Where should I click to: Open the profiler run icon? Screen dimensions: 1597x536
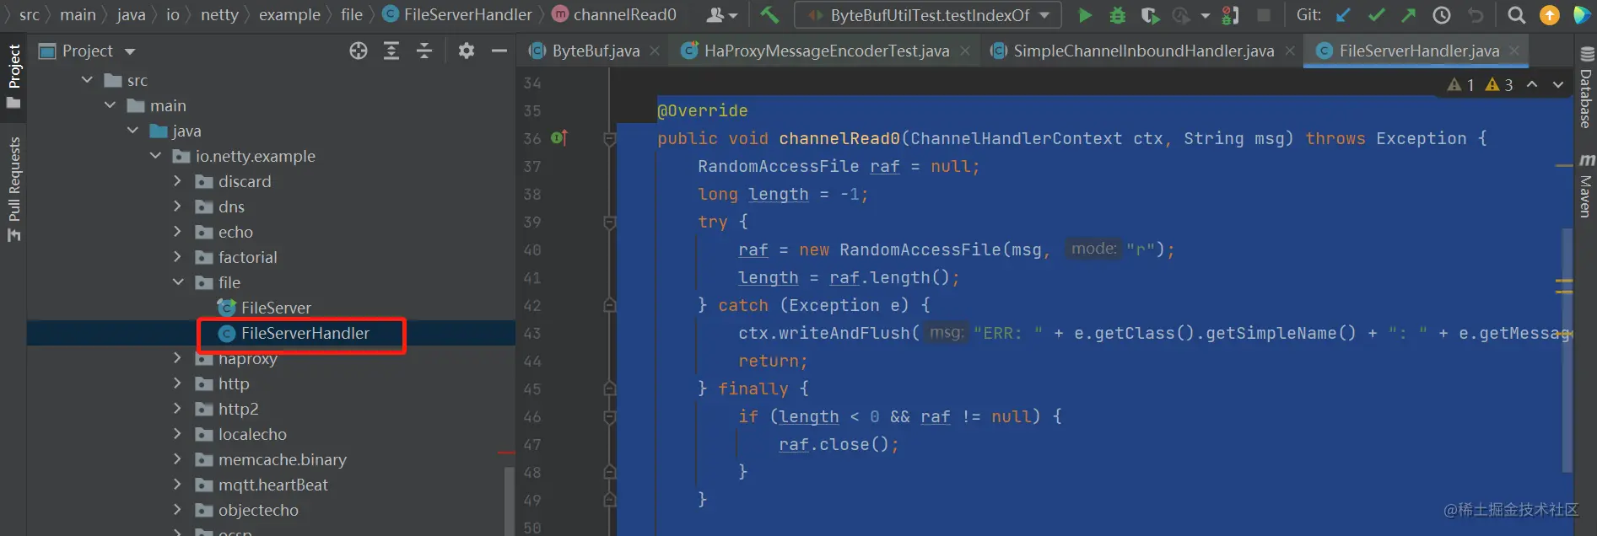tap(1181, 15)
